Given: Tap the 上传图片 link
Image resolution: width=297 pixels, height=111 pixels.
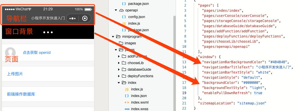Looking at the screenshot, I should pyautogui.click(x=15, y=74).
